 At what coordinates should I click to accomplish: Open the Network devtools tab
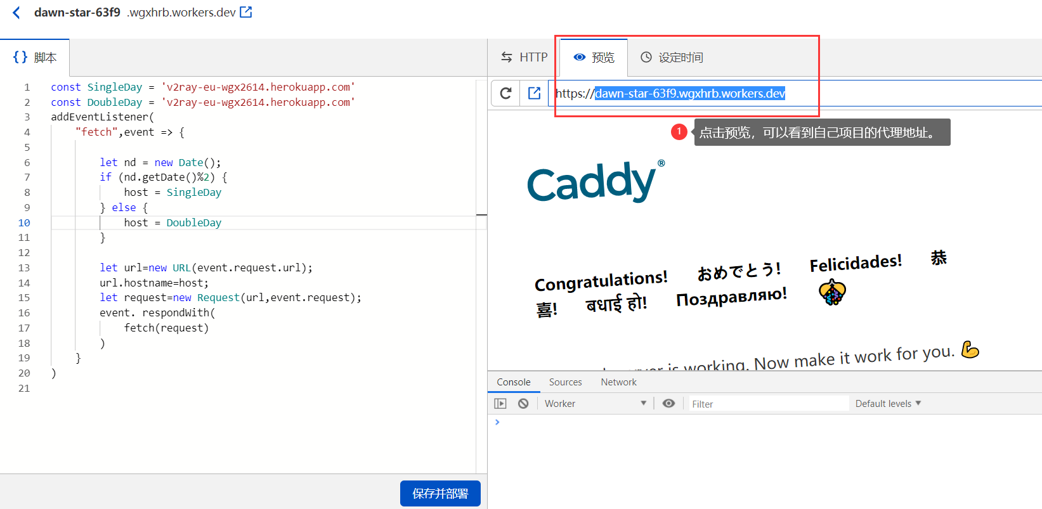tap(618, 382)
